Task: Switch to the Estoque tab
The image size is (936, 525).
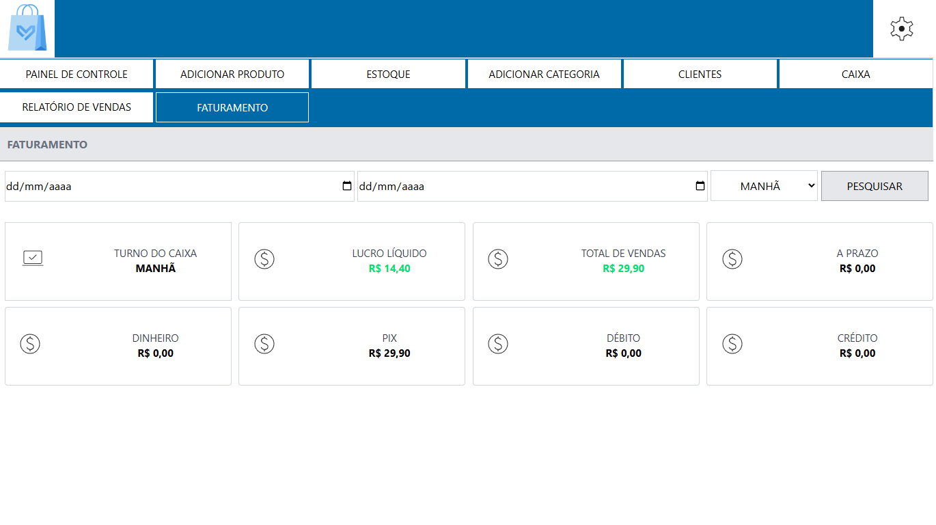Action: pyautogui.click(x=388, y=75)
